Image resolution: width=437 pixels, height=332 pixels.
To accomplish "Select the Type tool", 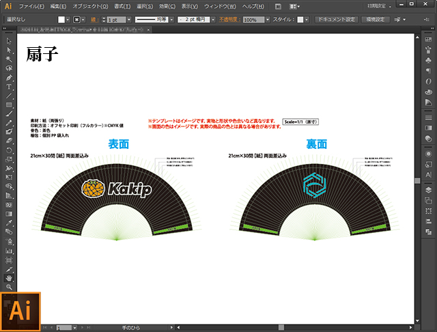I will 9,87.
